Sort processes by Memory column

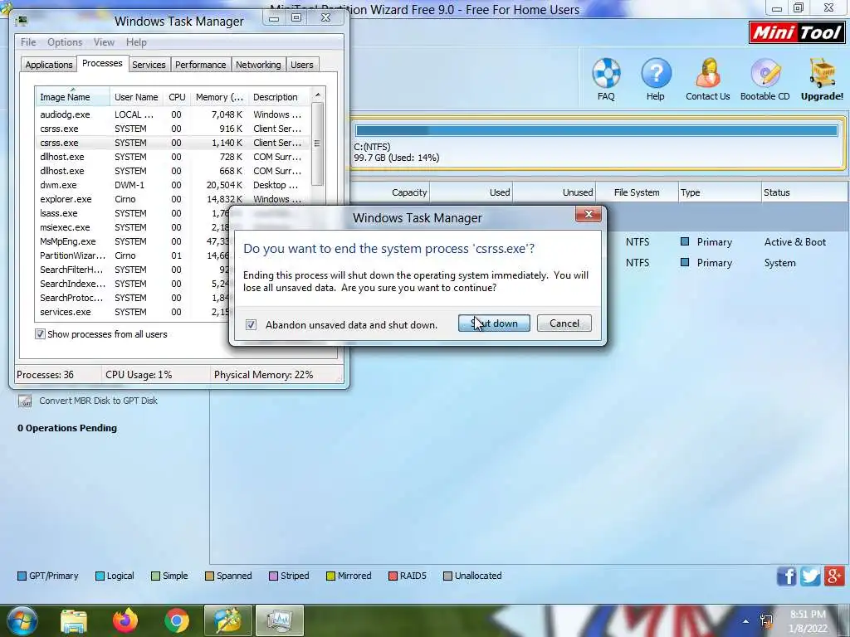[219, 97]
